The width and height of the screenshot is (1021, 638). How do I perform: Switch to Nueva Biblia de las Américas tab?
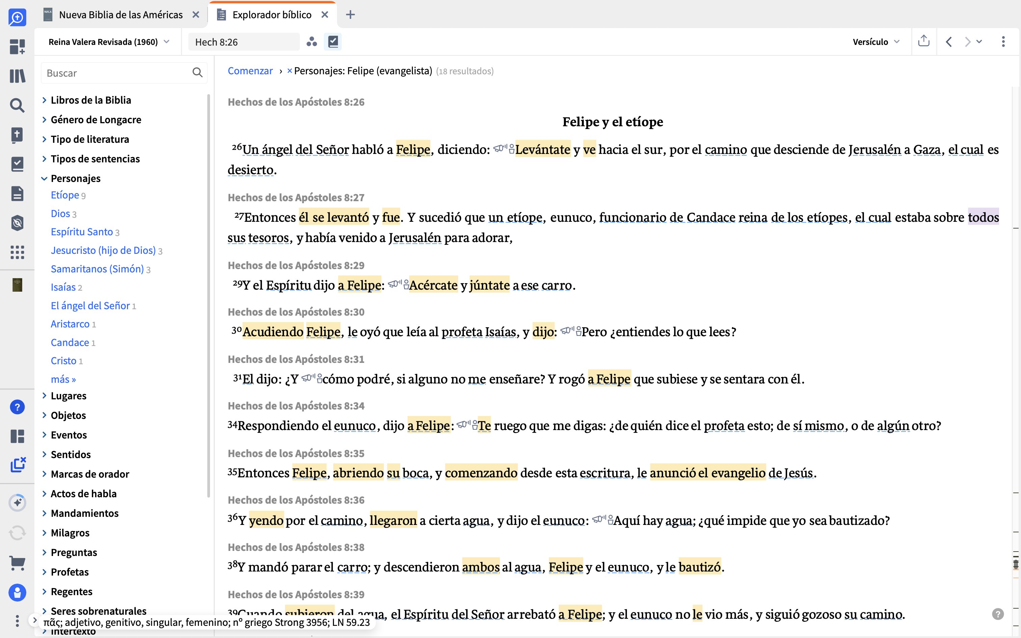121,15
